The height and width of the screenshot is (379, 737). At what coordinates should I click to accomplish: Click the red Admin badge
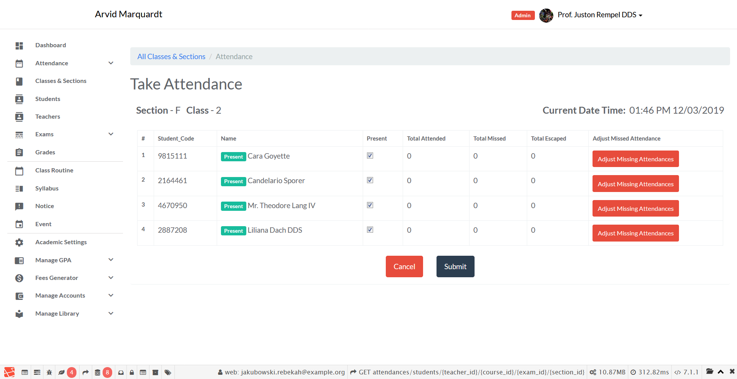523,15
